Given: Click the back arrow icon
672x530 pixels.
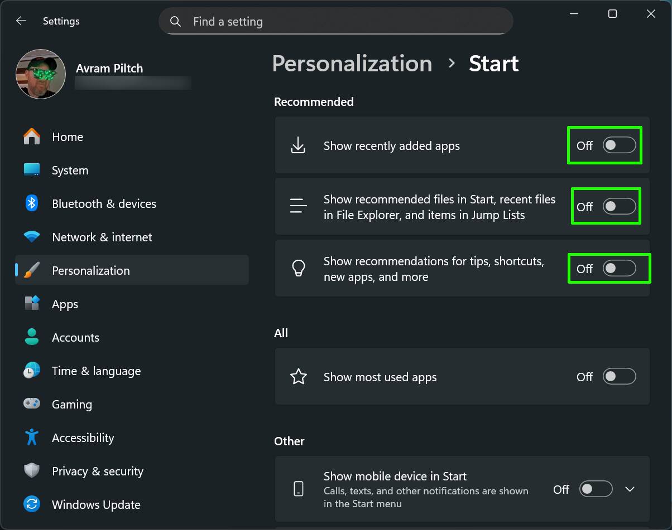Looking at the screenshot, I should coord(21,21).
